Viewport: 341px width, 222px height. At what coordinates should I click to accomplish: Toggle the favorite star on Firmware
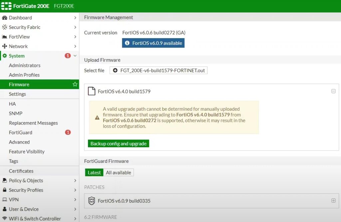pos(75,84)
